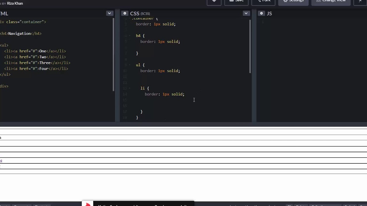Expand the HTML panel dropdown chevron
The width and height of the screenshot is (367, 206).
pos(110,13)
